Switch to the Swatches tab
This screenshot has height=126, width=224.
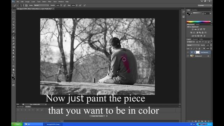coord(195,10)
